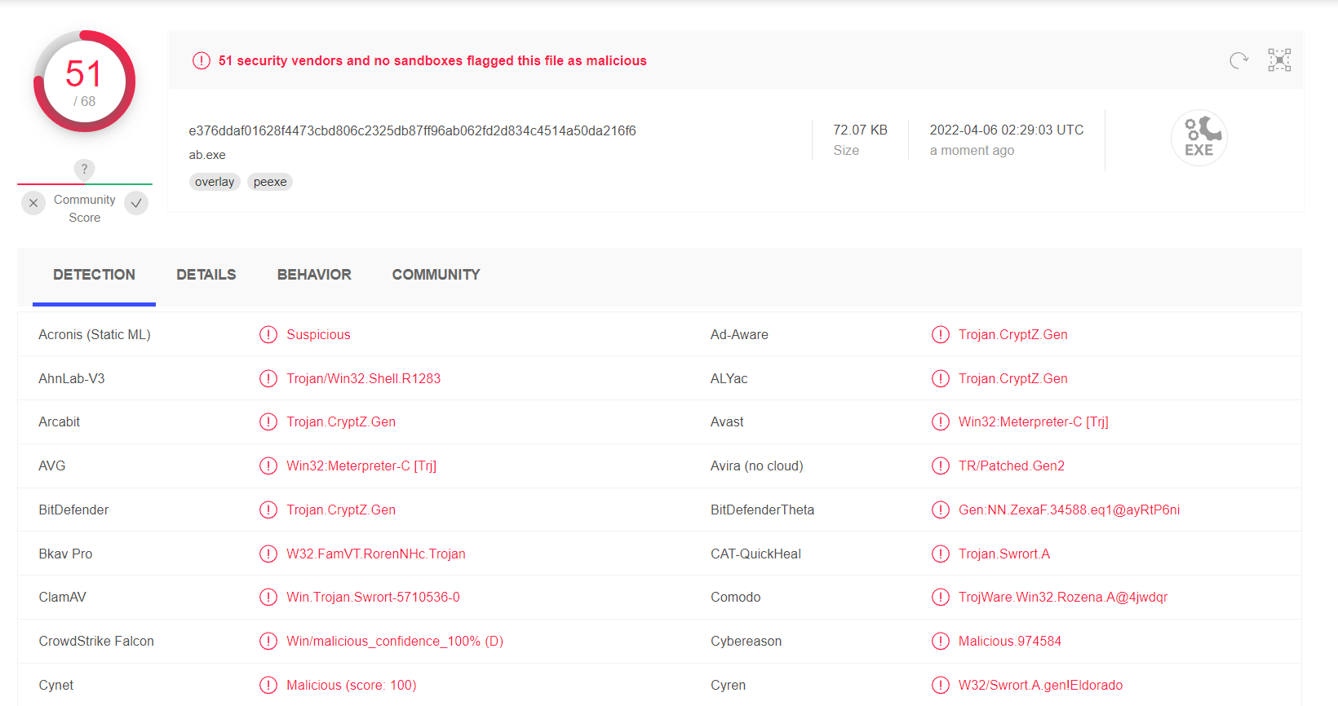Screen dimensions: 1338x706
Task: Click the warning icon beside Suspicious
Action: click(268, 335)
